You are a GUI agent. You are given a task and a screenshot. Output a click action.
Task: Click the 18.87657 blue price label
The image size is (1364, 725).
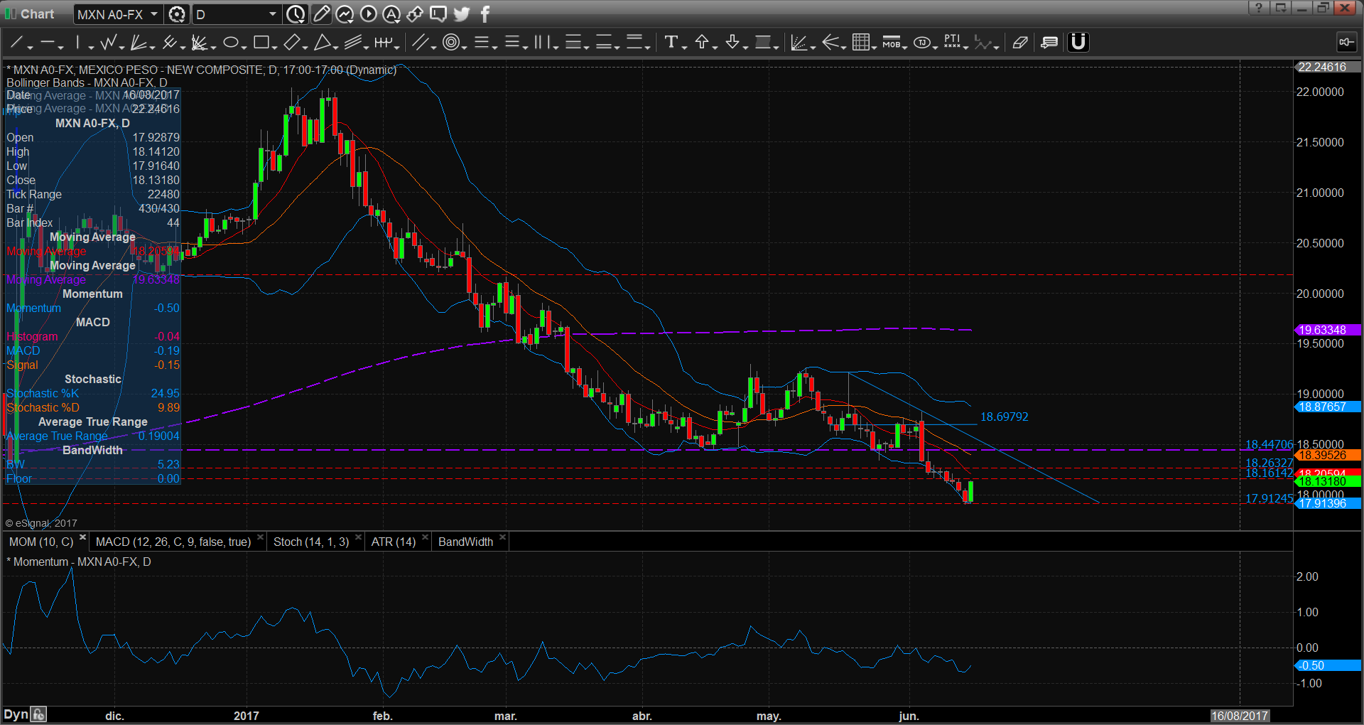pyautogui.click(x=1327, y=407)
